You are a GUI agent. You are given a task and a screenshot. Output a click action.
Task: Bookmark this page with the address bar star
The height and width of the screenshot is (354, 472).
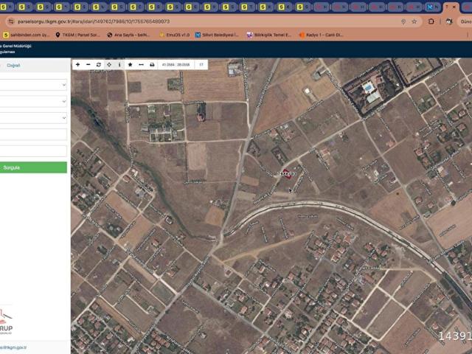point(417,21)
